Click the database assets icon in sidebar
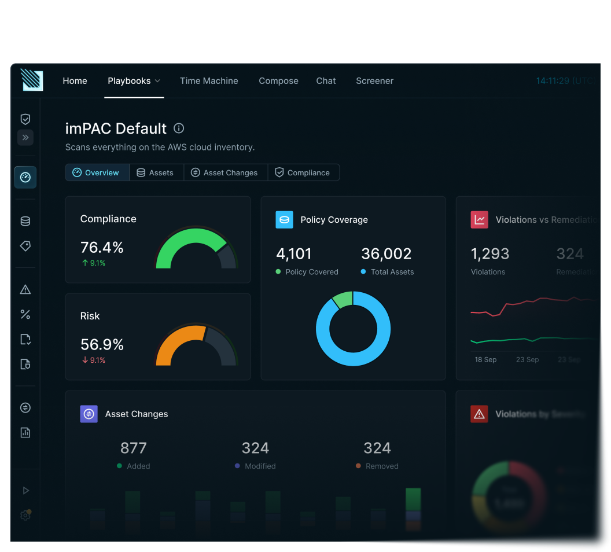Screen dimensions: 611x552 (x=25, y=221)
